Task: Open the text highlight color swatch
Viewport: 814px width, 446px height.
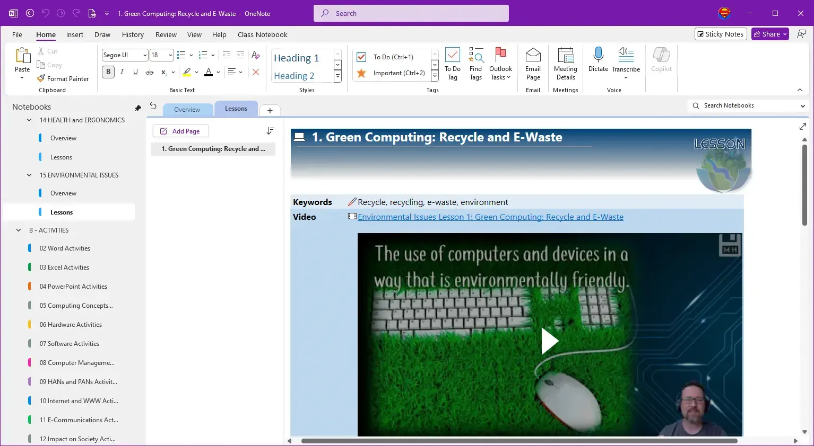Action: coord(187,72)
